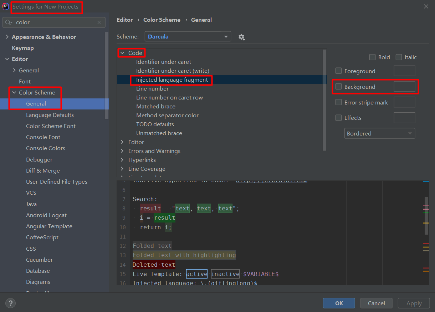Screen dimensions: 435x312
Task: Close the Settings for New Projects window
Action: (426, 6)
